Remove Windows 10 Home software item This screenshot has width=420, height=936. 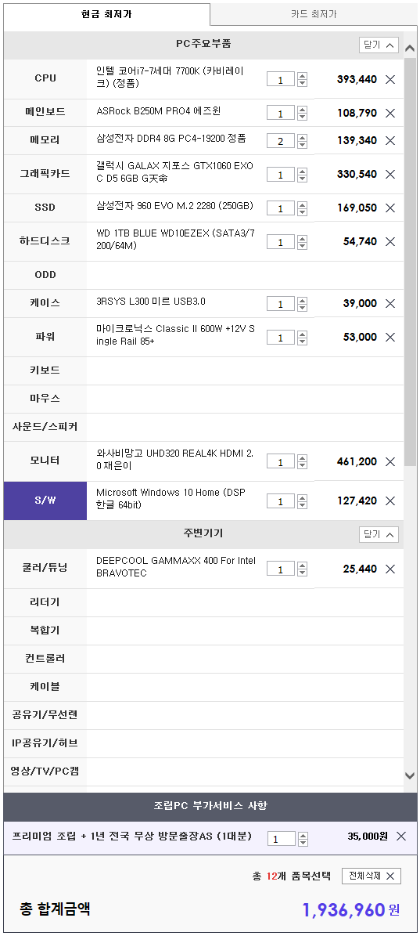coord(390,501)
